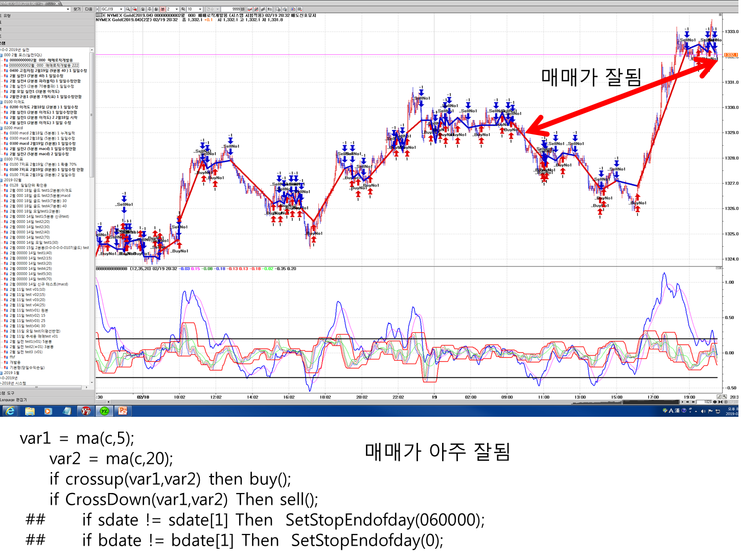Switch to the green YL taskbar application
This screenshot has width=741, height=560.
(x=104, y=411)
